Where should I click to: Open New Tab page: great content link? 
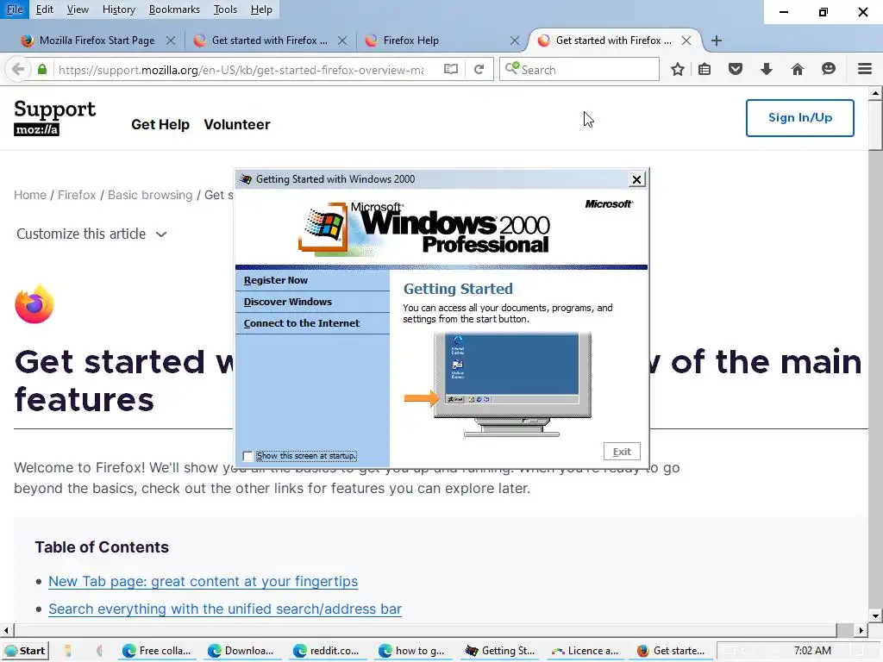pos(203,582)
